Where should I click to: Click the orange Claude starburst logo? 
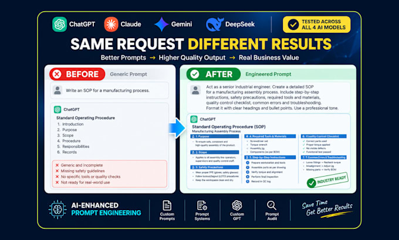click(x=111, y=24)
